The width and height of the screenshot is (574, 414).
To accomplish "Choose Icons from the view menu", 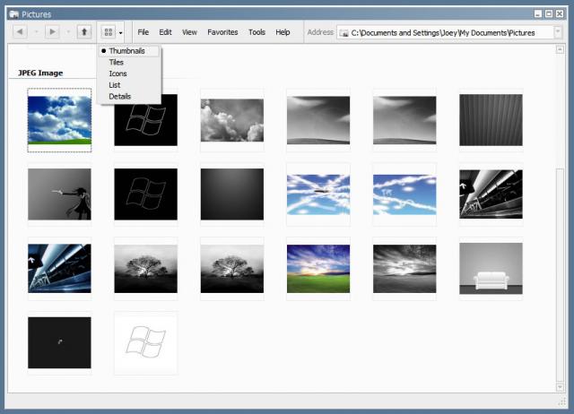I will [x=117, y=73].
